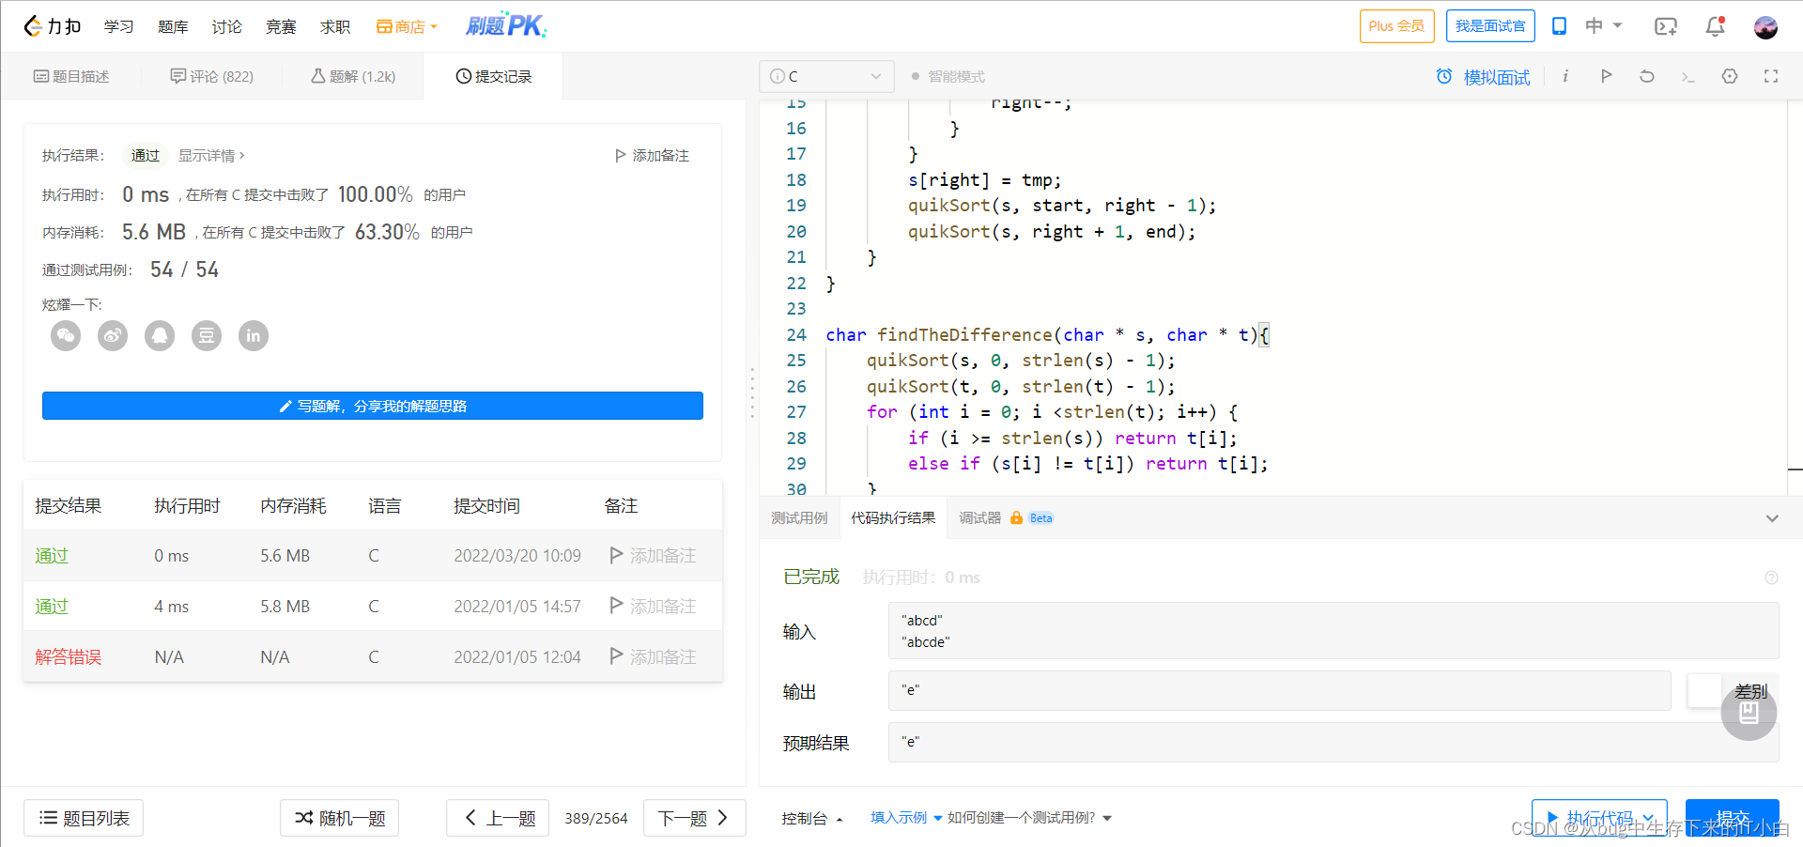The image size is (1803, 847).
Task: Collapse the console panel chevron
Action: (1772, 518)
